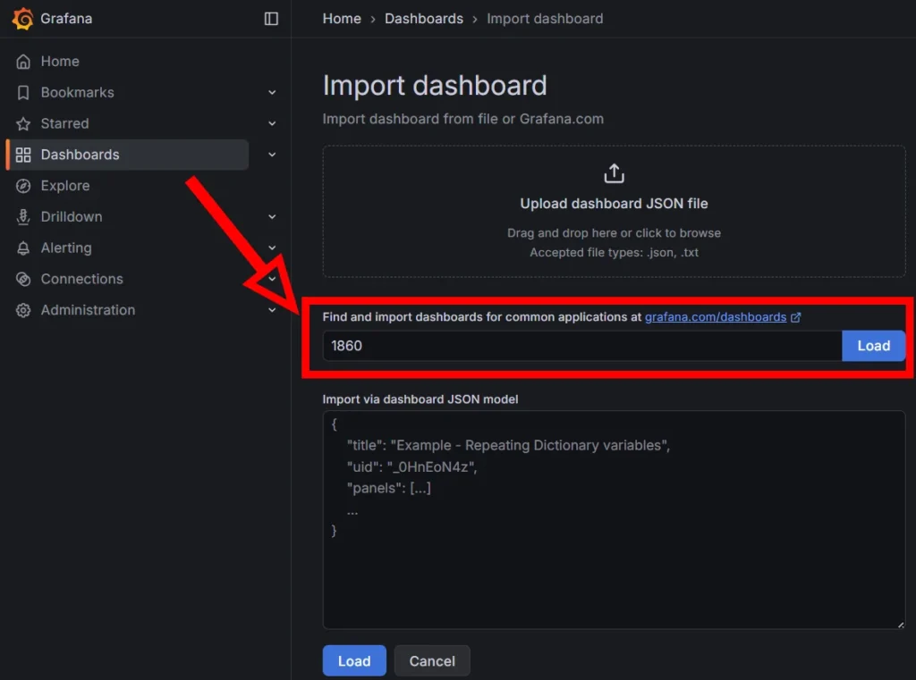This screenshot has width=916, height=680.
Task: Click the Alerting bell icon
Action: pos(24,248)
